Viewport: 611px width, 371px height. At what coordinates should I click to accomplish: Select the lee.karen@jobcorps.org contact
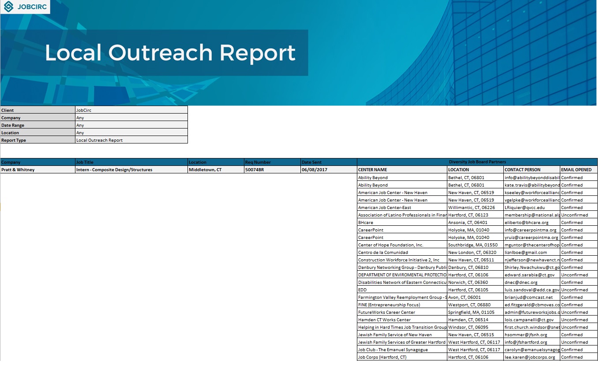[x=532, y=357]
